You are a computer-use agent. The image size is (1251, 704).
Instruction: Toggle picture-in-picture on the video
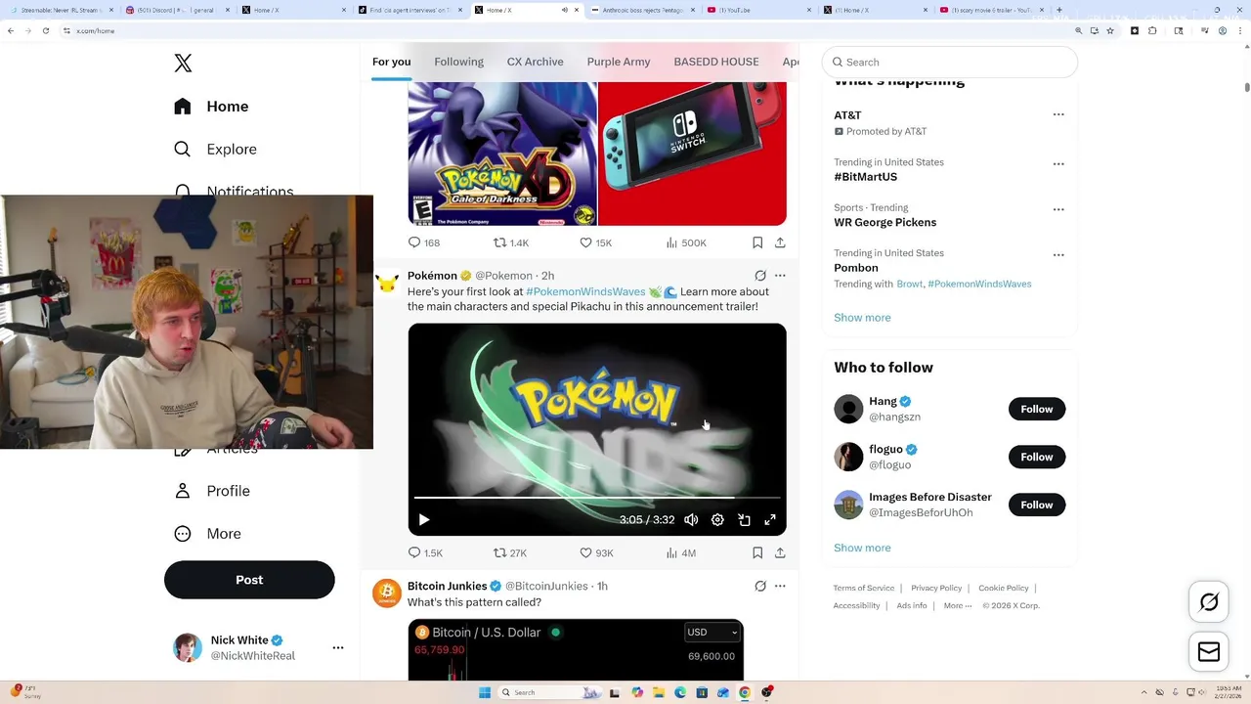[744, 520]
